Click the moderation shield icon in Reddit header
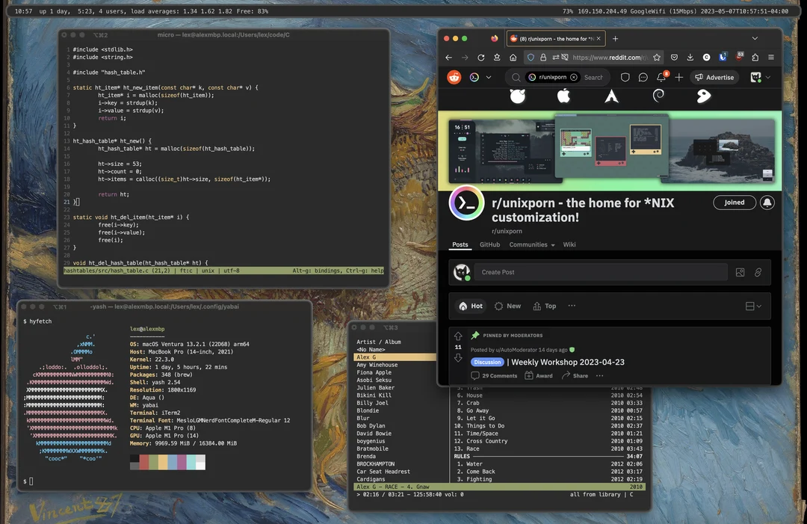This screenshot has width=807, height=524. point(625,77)
